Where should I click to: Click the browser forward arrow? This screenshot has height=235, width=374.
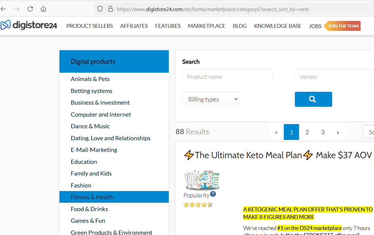click(17, 9)
